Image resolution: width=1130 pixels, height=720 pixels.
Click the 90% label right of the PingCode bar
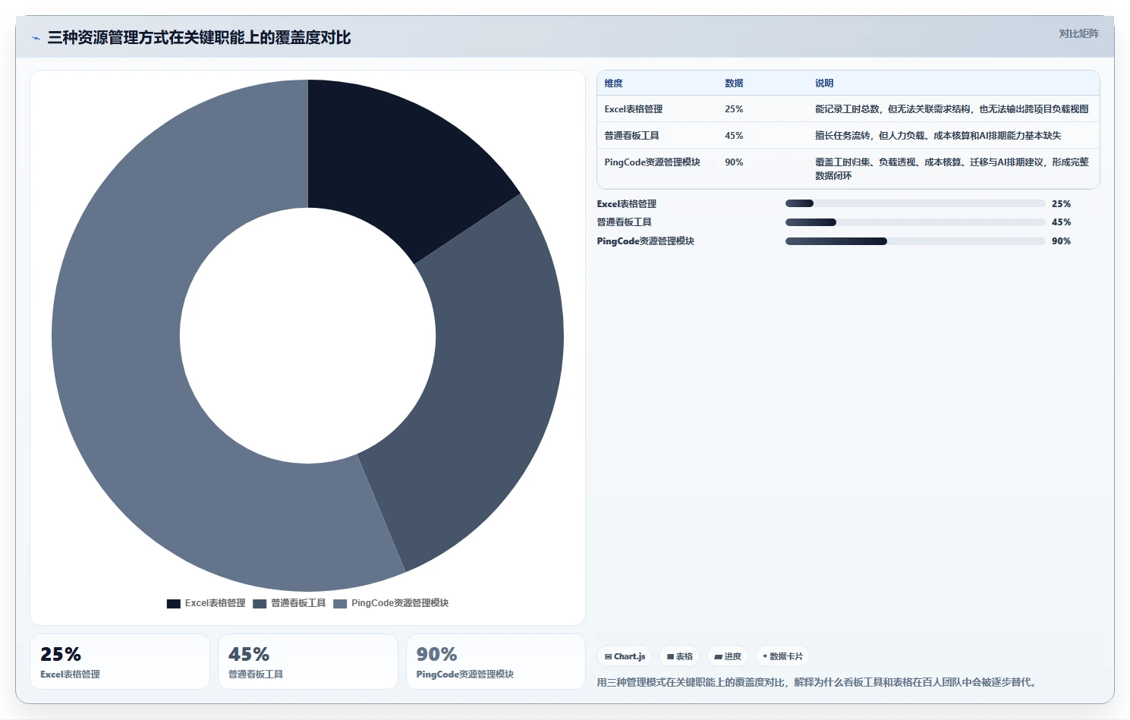(1061, 241)
